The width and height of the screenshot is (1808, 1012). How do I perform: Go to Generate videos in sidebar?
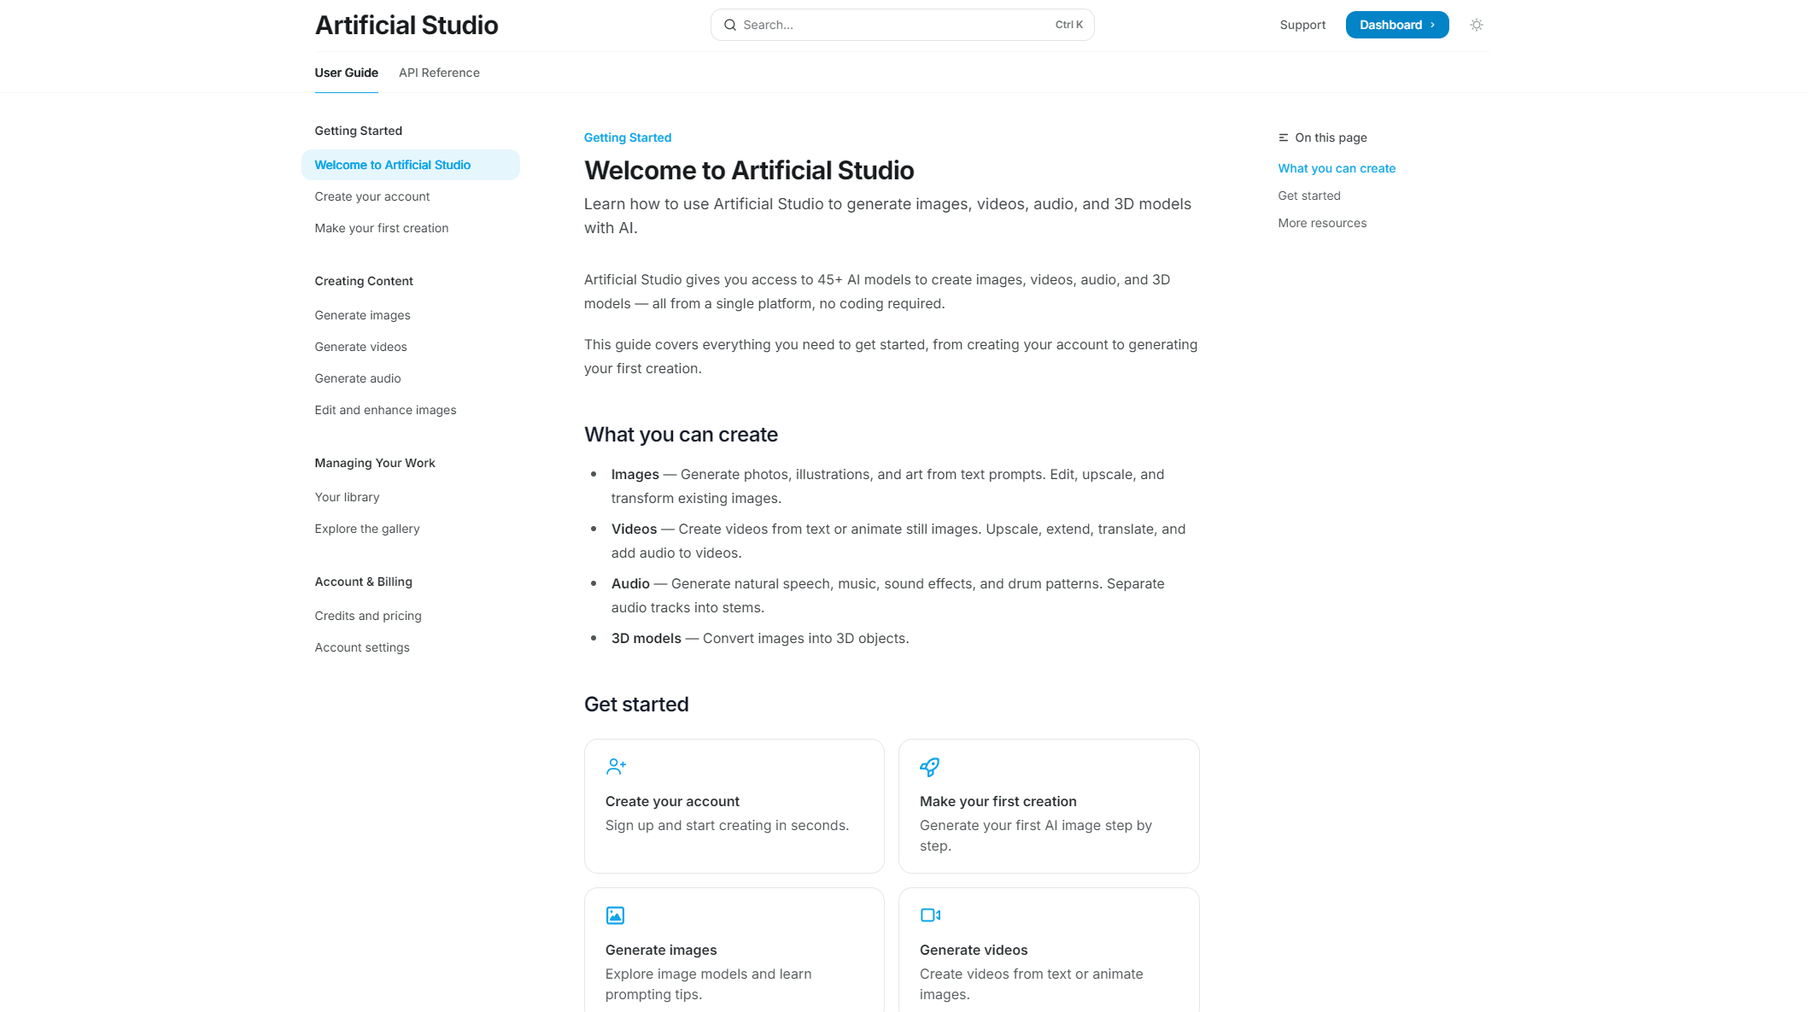360,347
